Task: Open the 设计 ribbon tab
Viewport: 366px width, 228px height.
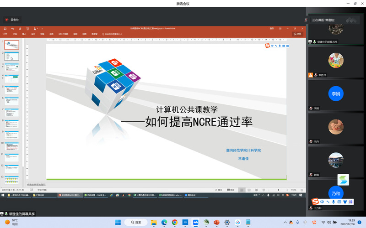Action: tap(33, 34)
